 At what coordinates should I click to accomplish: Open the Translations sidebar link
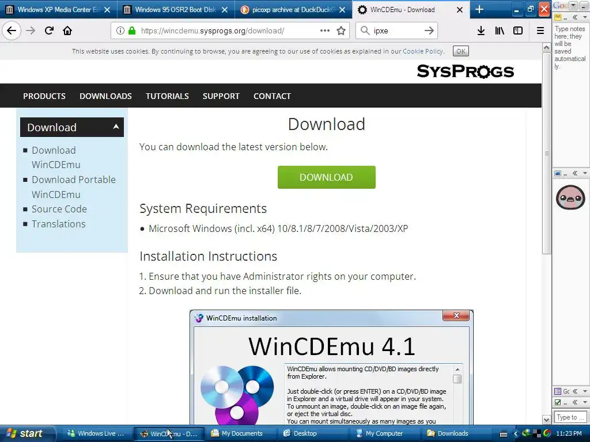(59, 224)
